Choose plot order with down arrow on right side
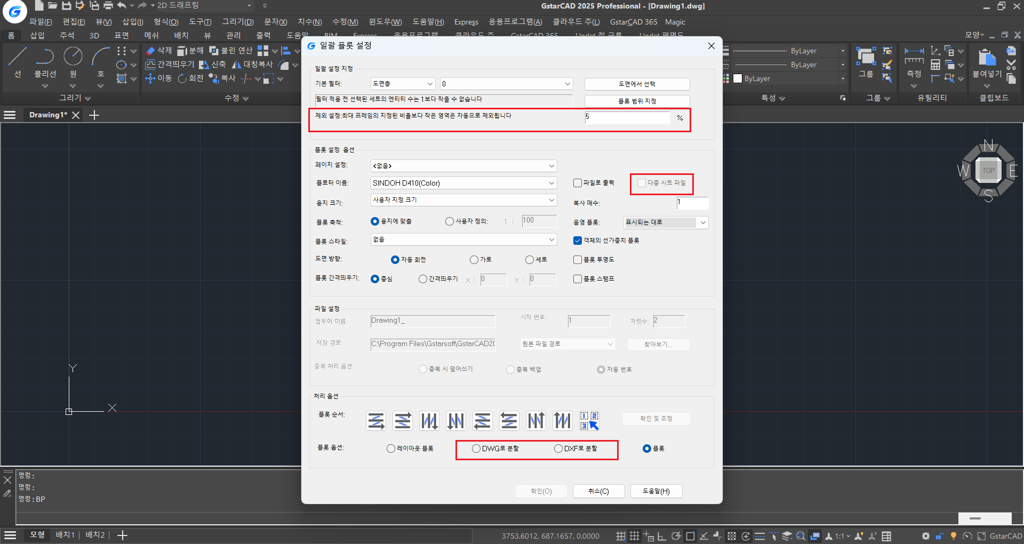This screenshot has height=544, width=1024. tap(429, 421)
